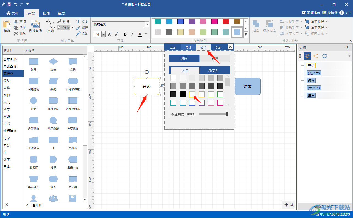Viewport: 353px width, 218px height.
Task: Open the font color dropdown arrow
Action: (146, 34)
